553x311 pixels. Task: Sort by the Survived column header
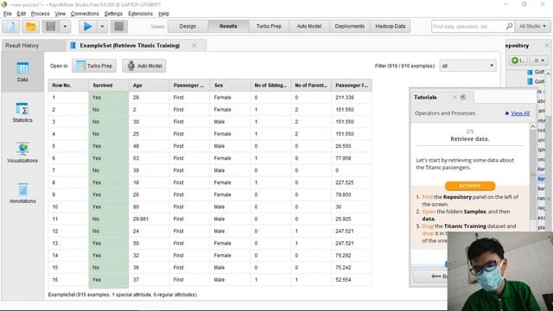coord(109,86)
